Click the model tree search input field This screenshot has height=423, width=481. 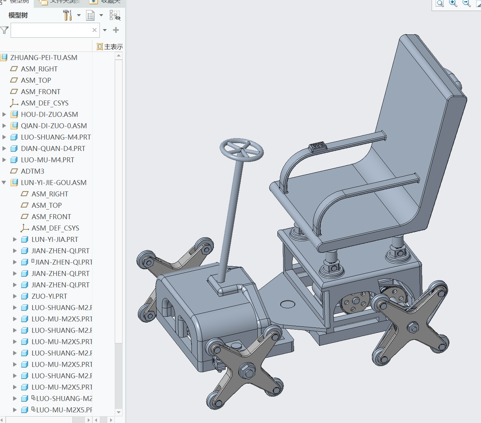pos(51,30)
